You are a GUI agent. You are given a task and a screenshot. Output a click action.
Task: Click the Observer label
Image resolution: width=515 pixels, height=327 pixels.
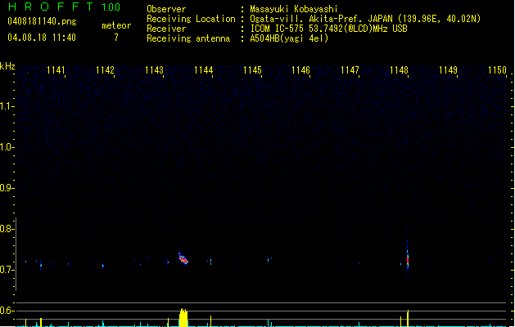tap(166, 9)
